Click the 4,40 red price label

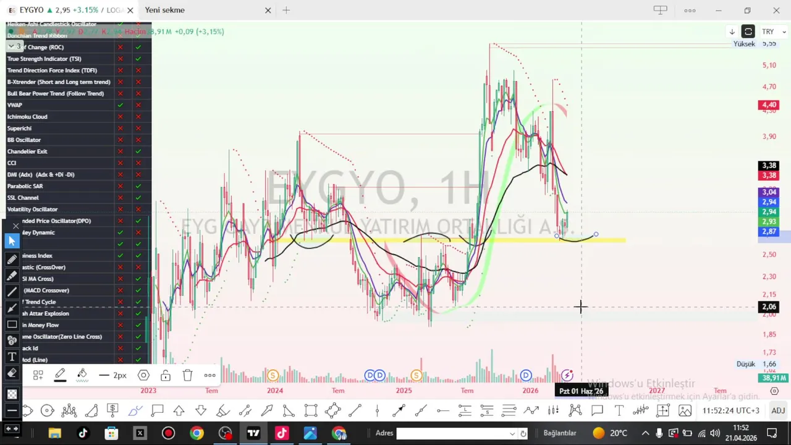coord(769,105)
